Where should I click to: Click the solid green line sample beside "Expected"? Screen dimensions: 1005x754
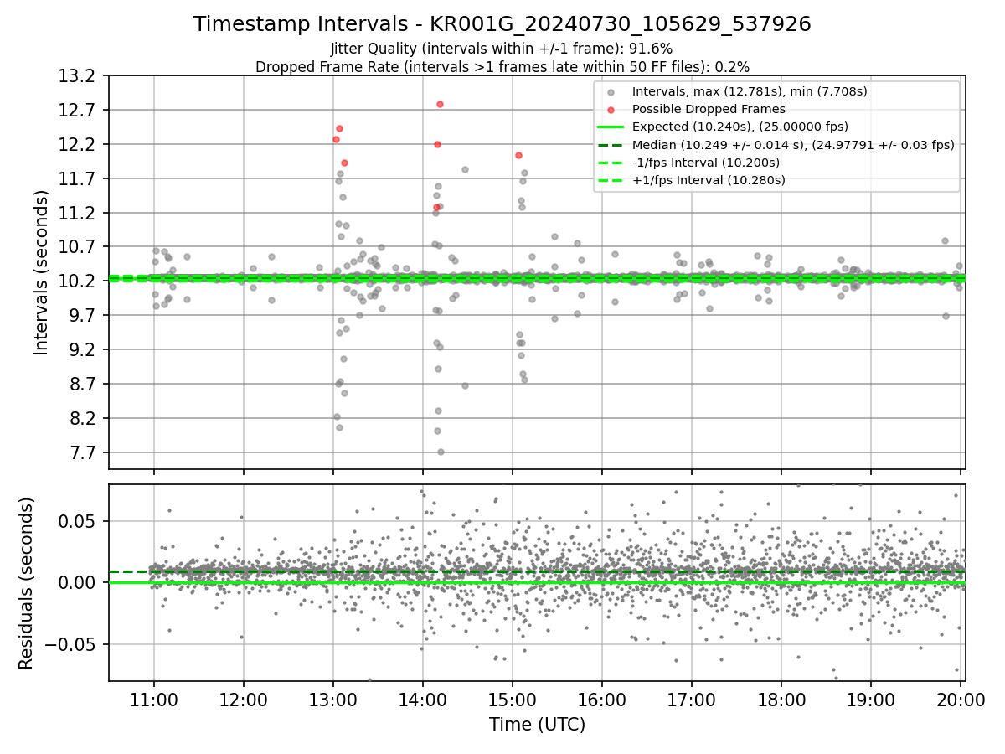[611, 127]
